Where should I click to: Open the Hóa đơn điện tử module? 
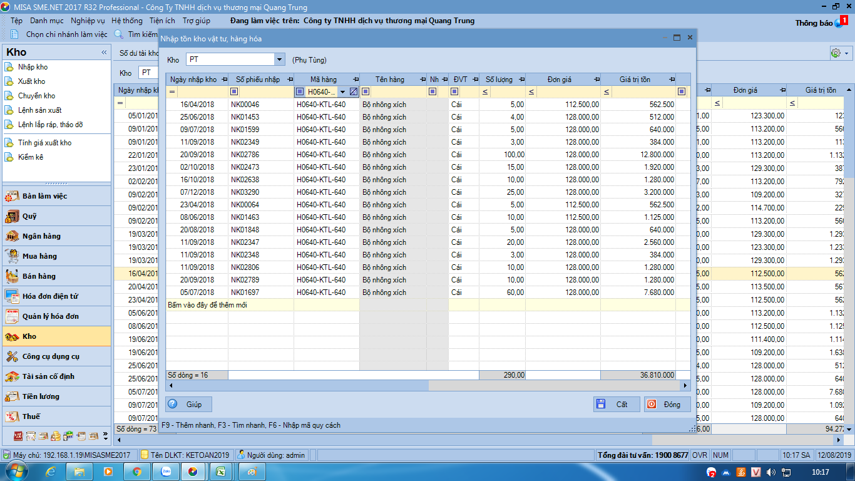(x=56, y=296)
